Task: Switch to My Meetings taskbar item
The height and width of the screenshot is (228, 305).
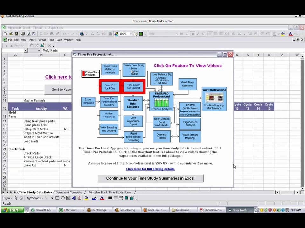Action: coord(98,210)
